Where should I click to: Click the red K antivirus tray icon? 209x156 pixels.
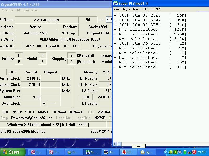tap(194, 152)
